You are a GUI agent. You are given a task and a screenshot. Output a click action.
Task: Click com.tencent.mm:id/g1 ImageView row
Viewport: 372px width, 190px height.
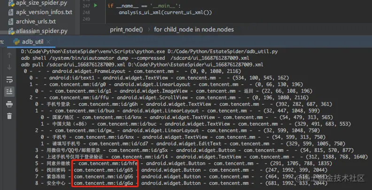174,91
